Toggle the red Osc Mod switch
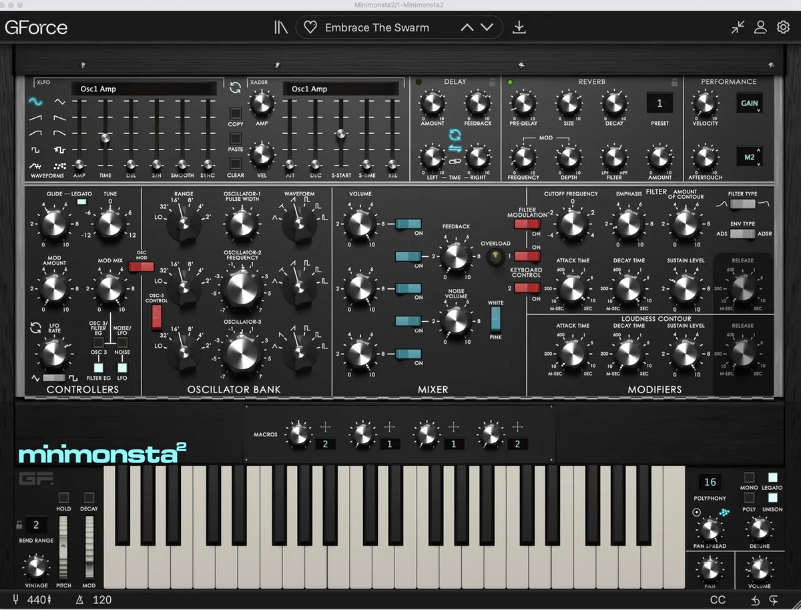 pos(141,267)
